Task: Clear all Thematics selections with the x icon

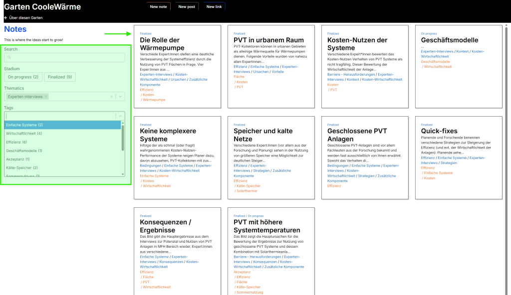Action: [111, 97]
